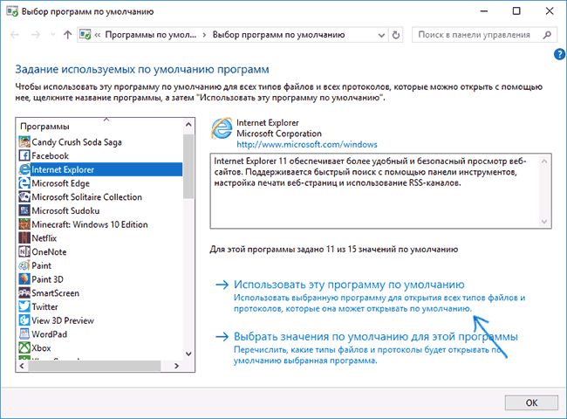
Task: Select Netflix text in list
Action: pos(44,238)
